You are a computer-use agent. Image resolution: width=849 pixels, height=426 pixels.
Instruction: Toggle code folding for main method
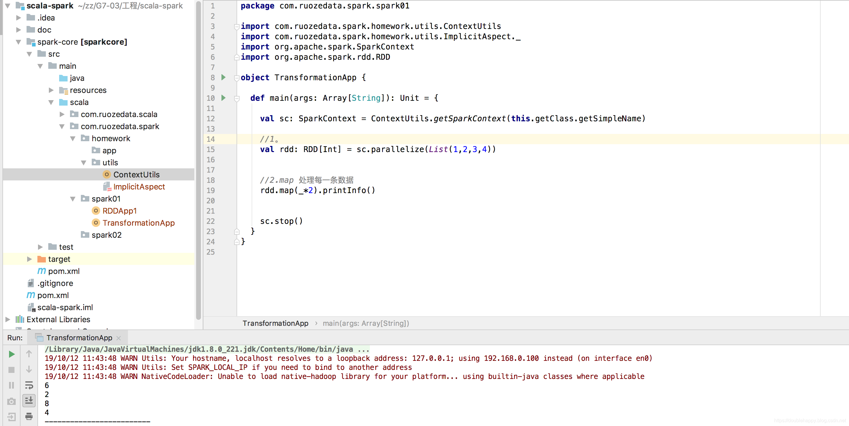pos(237,98)
